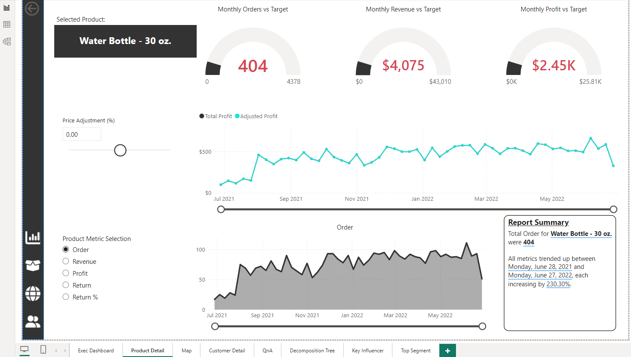Click the people customer sidebar icon
The width and height of the screenshot is (631, 357).
tap(33, 322)
